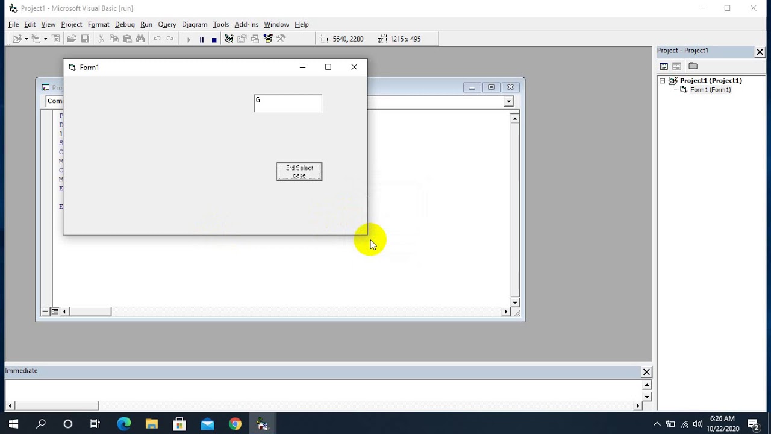Open the code window procedure dropdown arrow
The image size is (771, 434).
click(x=509, y=101)
